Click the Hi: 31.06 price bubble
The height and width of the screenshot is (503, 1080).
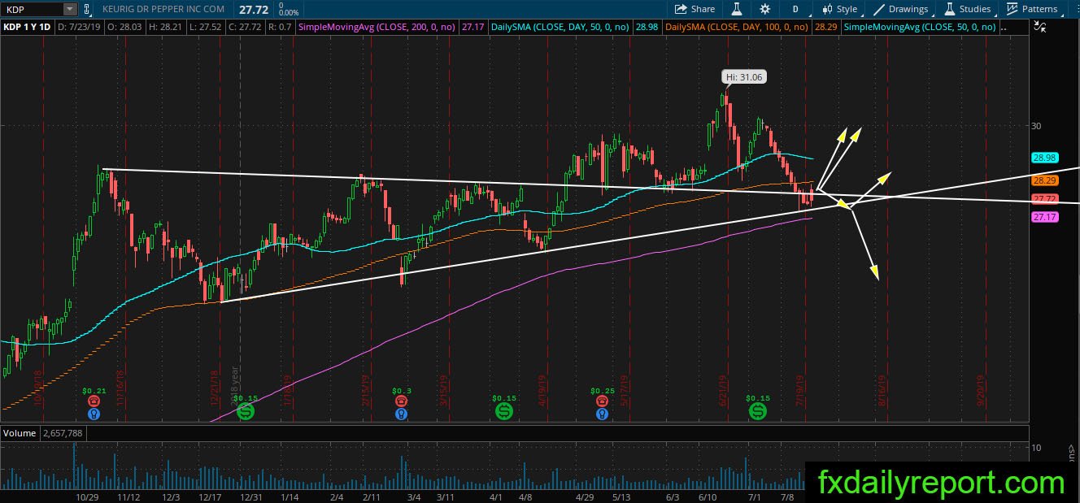[x=743, y=77]
